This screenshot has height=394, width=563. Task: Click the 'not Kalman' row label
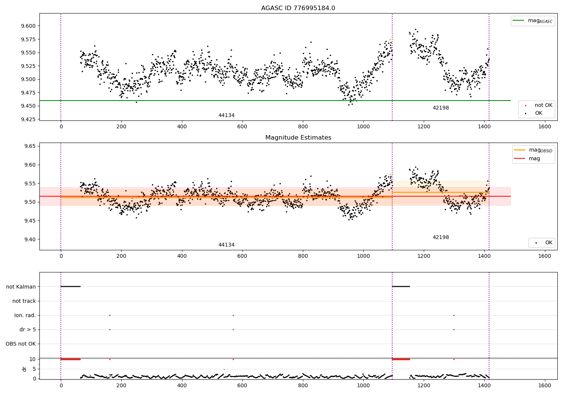[21, 287]
